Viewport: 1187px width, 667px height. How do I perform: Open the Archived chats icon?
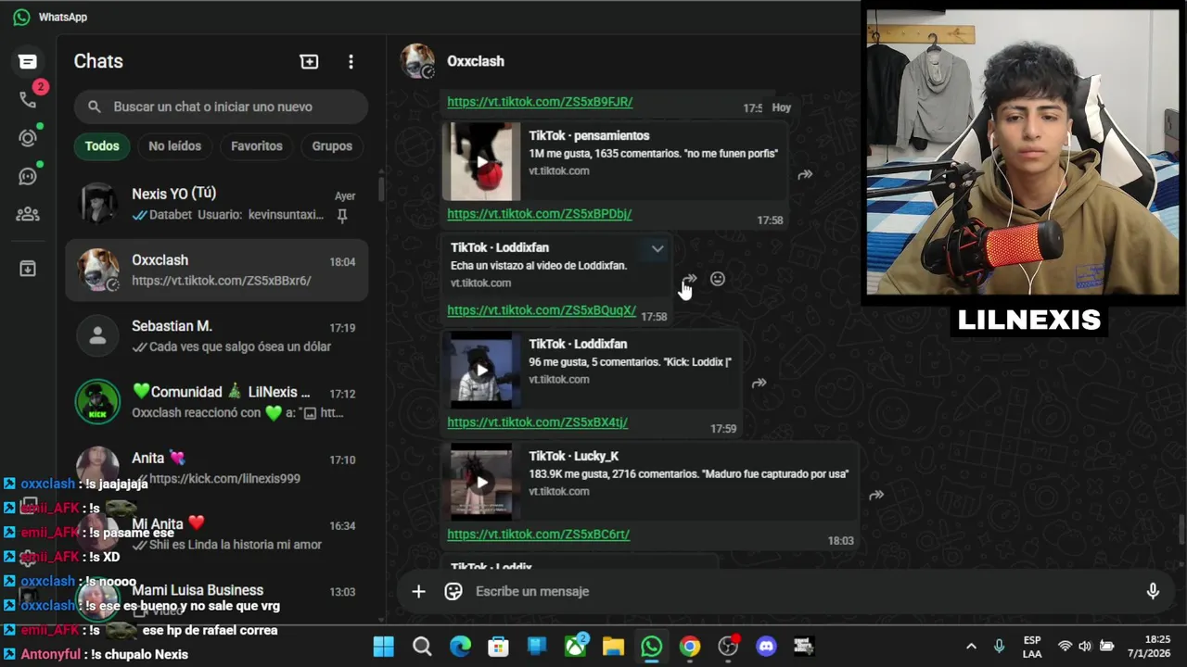(x=28, y=269)
